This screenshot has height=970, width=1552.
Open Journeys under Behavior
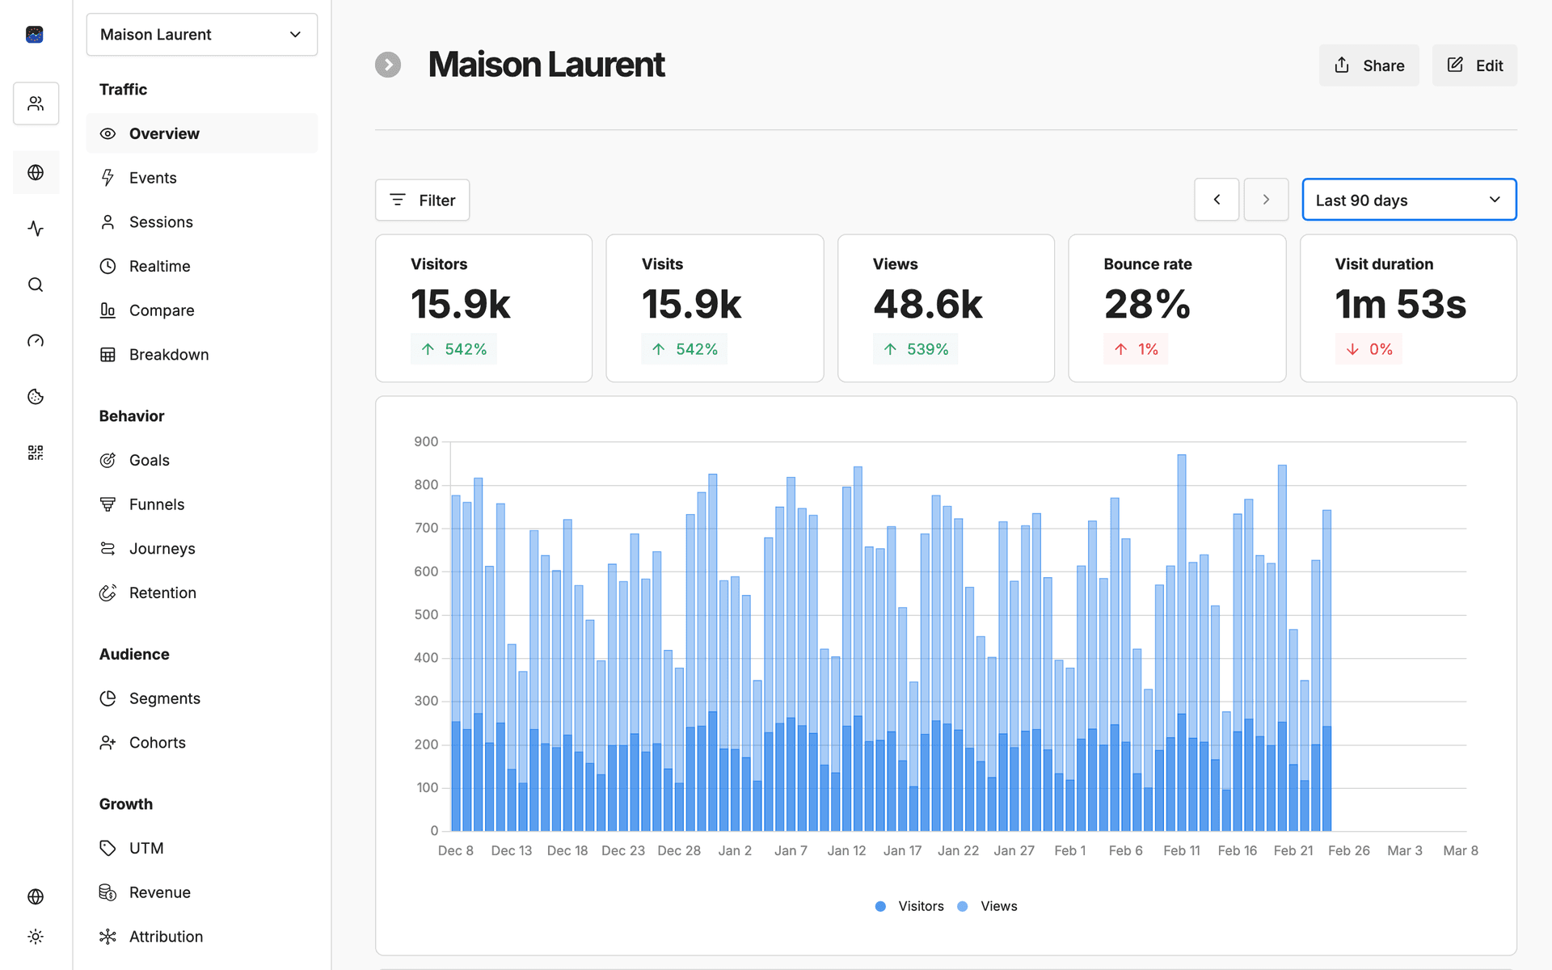point(202,549)
